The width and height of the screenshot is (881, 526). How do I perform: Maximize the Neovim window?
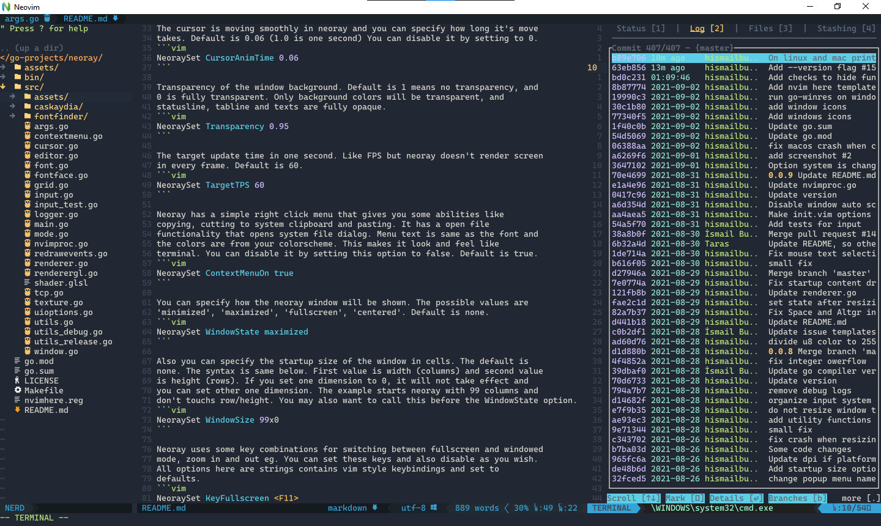(x=838, y=7)
